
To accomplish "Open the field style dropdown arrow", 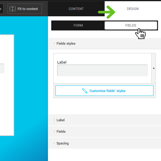I will click(x=154, y=68).
